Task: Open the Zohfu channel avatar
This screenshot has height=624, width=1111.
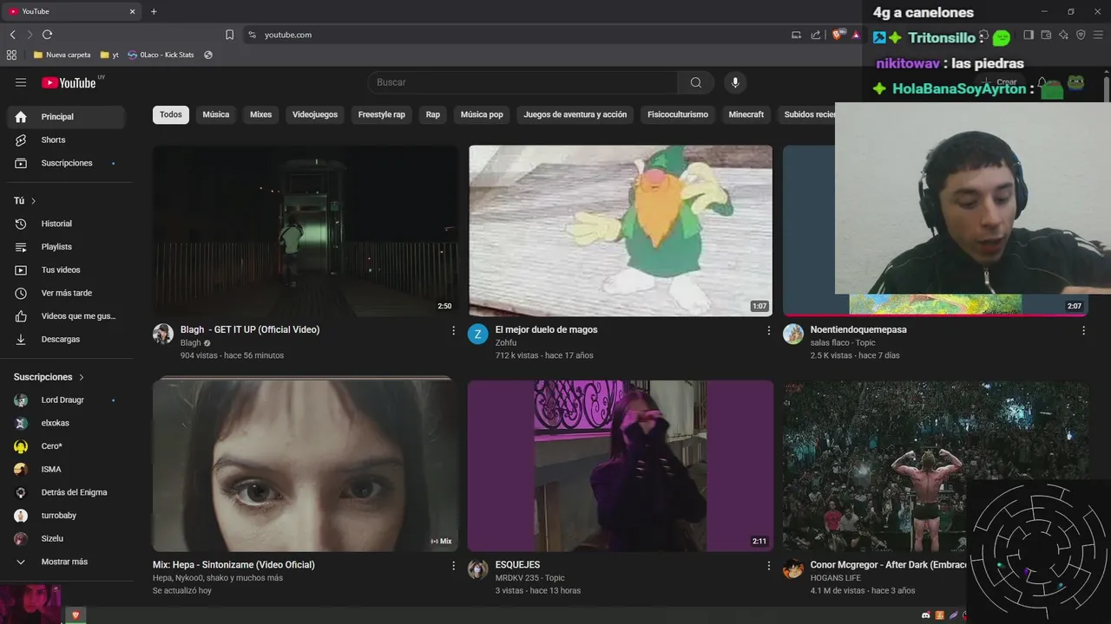Action: (478, 335)
